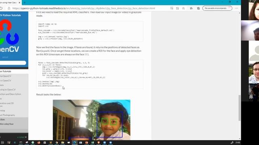Click the face detection result image
Screen dimensions: 259x145
91,120
